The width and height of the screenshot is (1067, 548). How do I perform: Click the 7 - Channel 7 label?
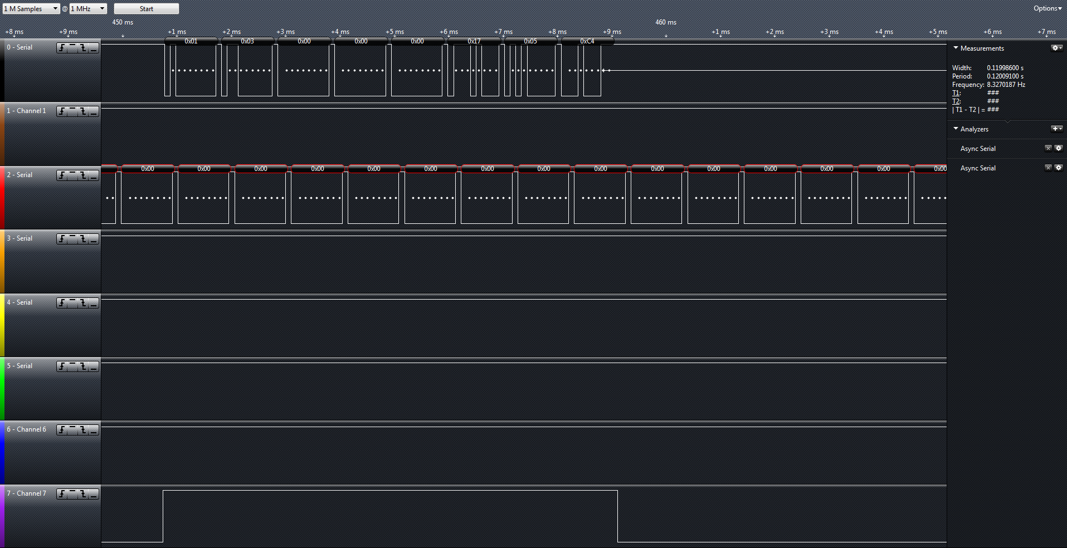tap(26, 493)
